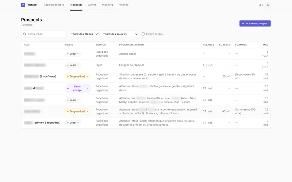Open the Toutes les sources dropdown
The image size is (292, 182).
coord(119,34)
